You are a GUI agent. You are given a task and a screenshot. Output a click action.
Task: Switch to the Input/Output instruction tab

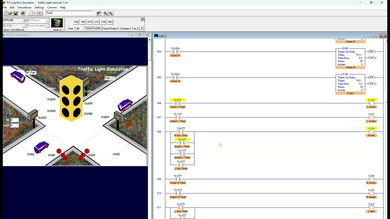click(110, 29)
